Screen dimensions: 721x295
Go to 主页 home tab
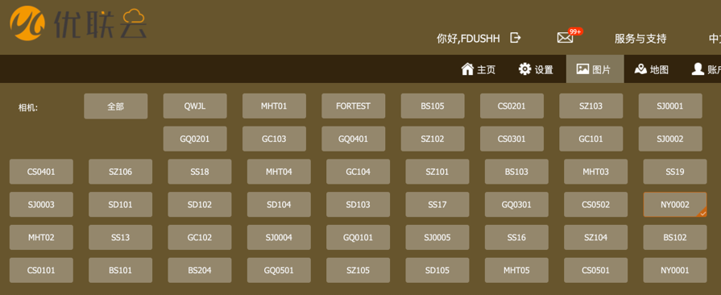(x=479, y=69)
